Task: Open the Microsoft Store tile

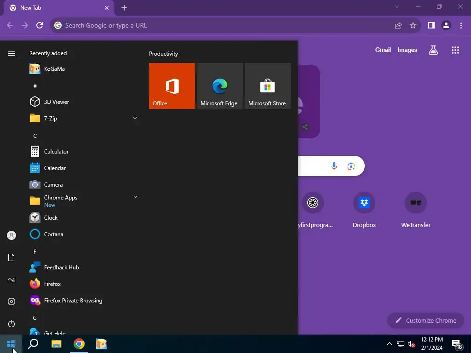Action: (268, 86)
